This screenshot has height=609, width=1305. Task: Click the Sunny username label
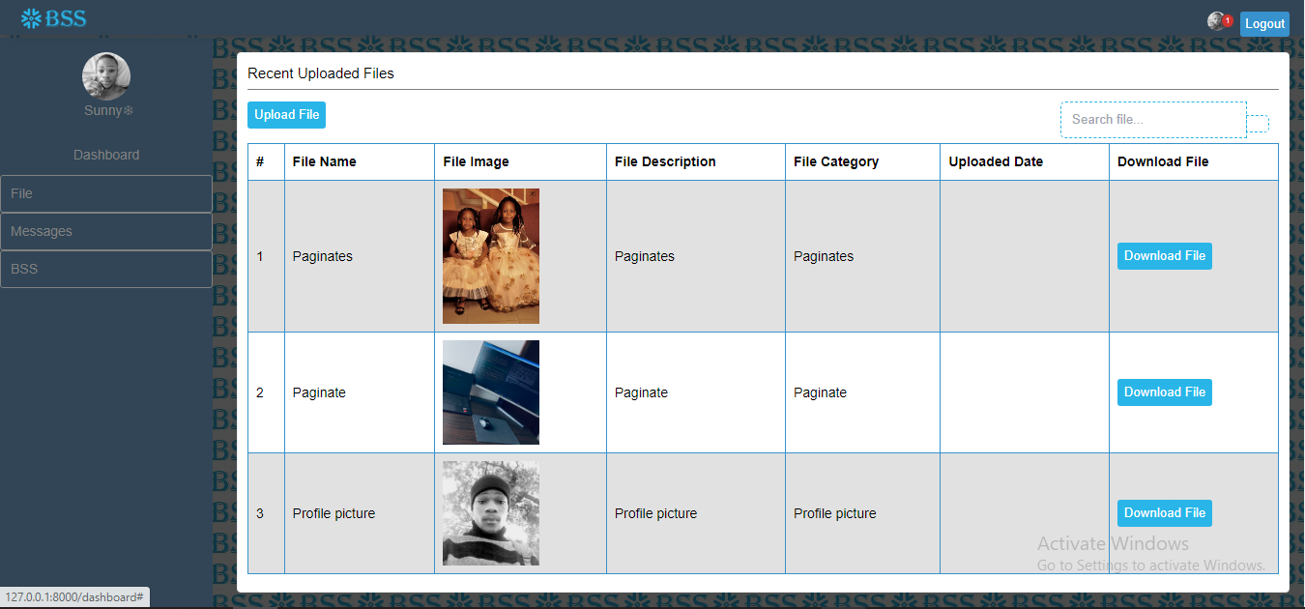108,110
